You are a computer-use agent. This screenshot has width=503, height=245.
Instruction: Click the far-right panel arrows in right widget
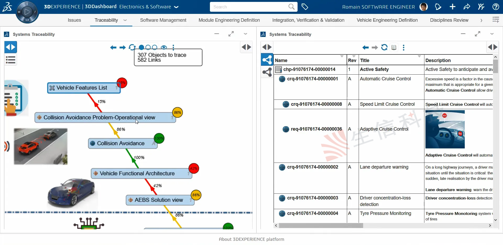pyautogui.click(x=493, y=47)
